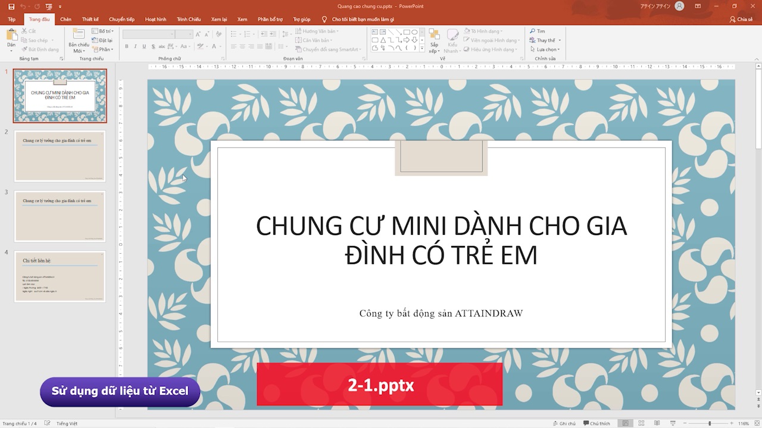Open the Arrange (Sắp xếp) dropdown

[x=434, y=40]
